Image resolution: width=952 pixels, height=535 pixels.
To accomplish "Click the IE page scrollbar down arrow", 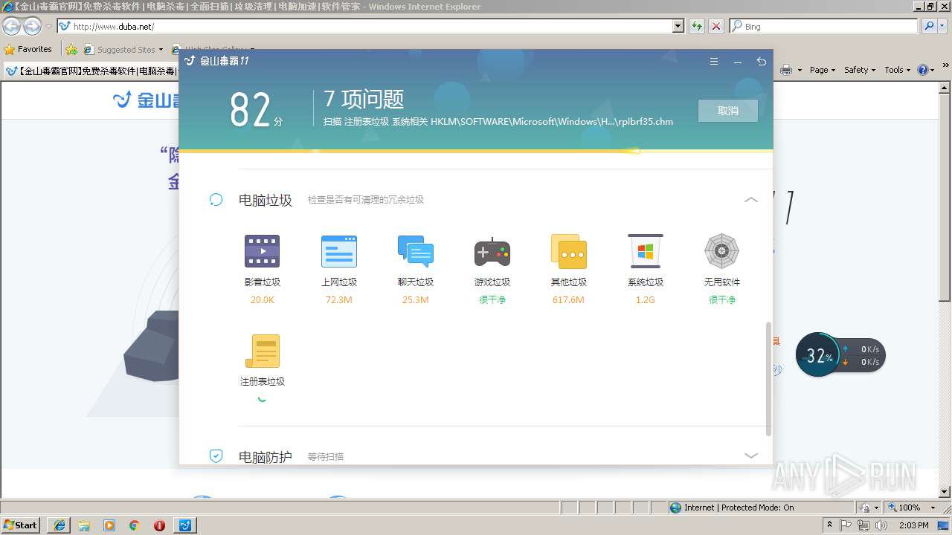I will 945,492.
